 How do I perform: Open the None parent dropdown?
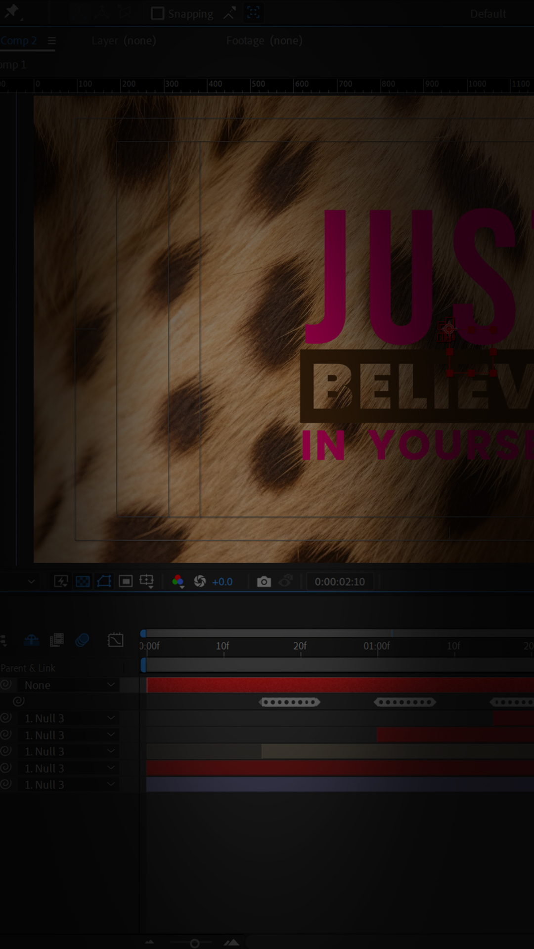coord(68,685)
